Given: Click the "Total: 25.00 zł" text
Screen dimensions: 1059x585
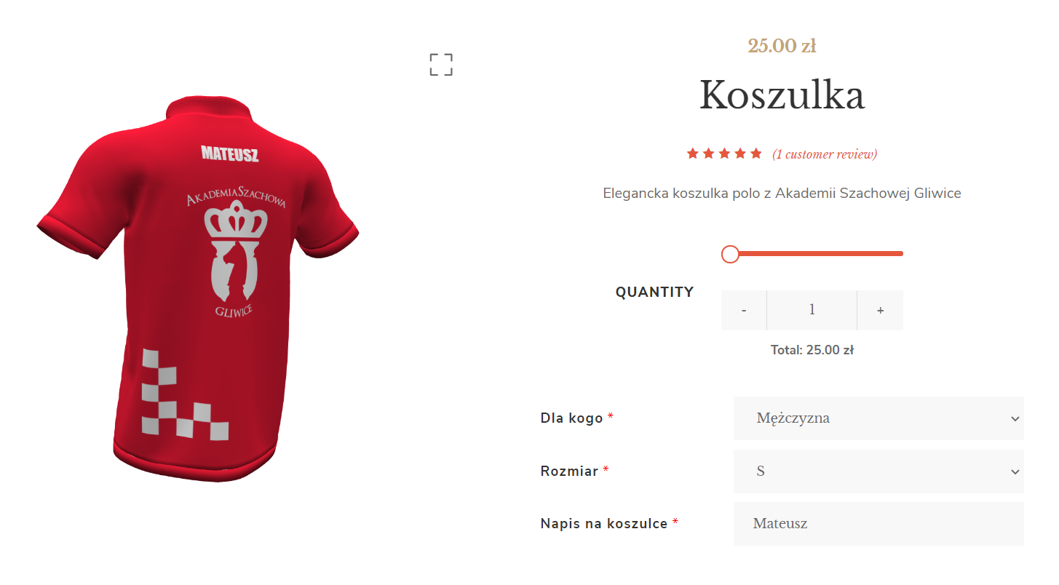Looking at the screenshot, I should click(x=812, y=350).
